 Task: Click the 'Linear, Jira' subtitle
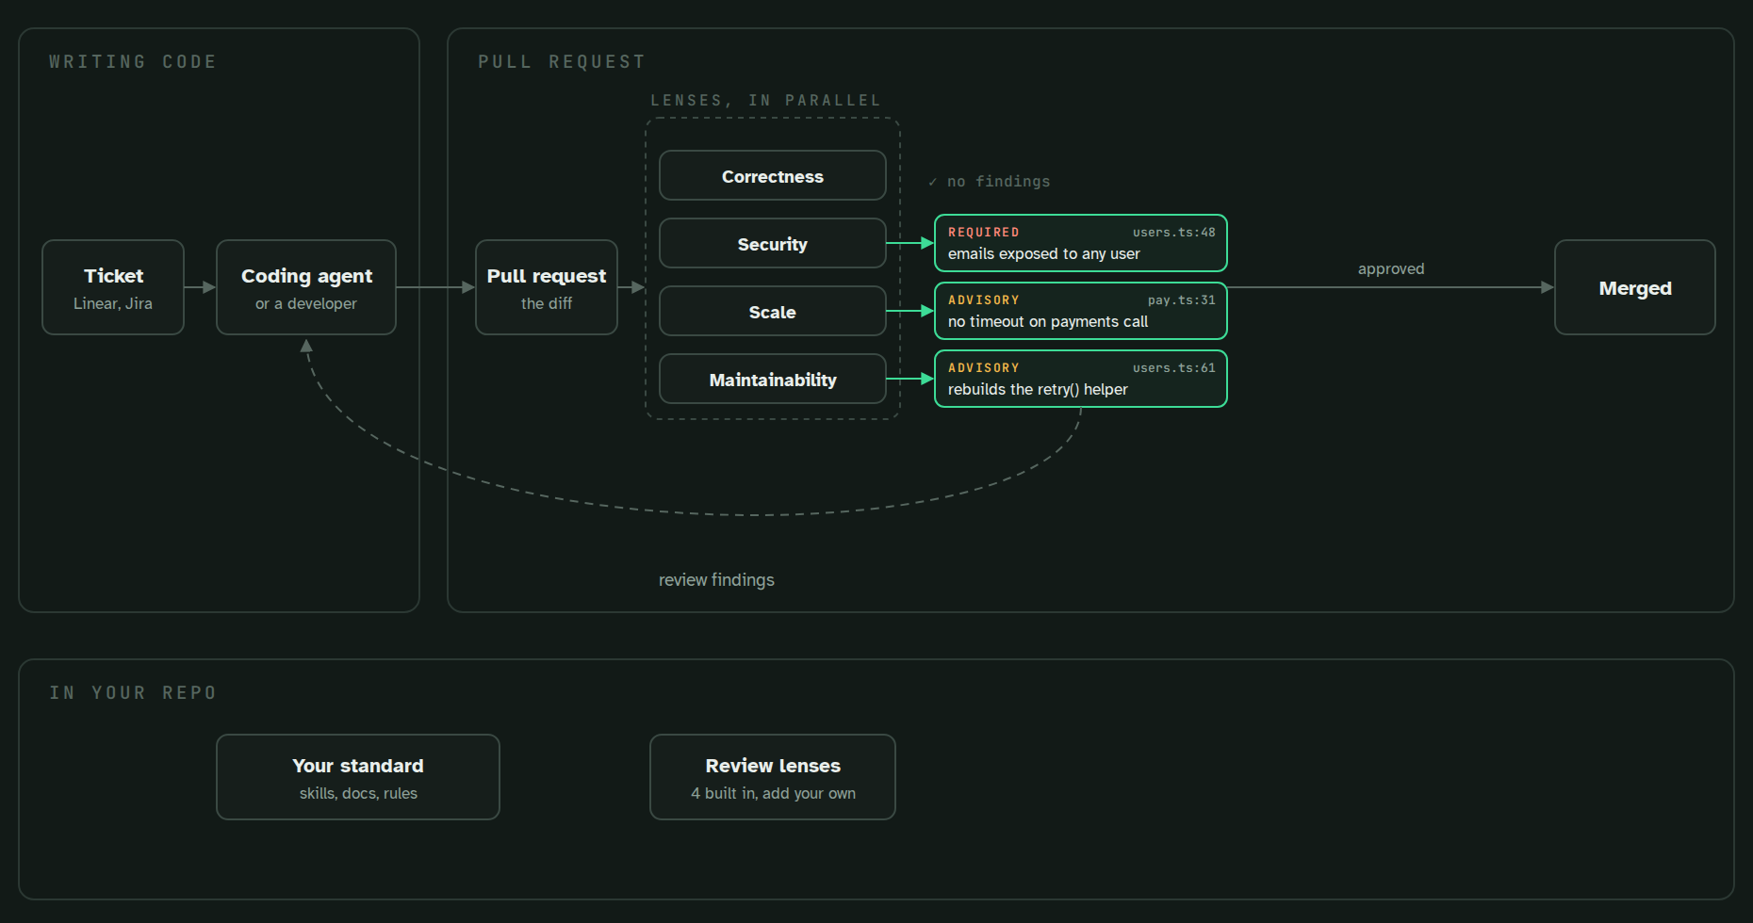[113, 303]
